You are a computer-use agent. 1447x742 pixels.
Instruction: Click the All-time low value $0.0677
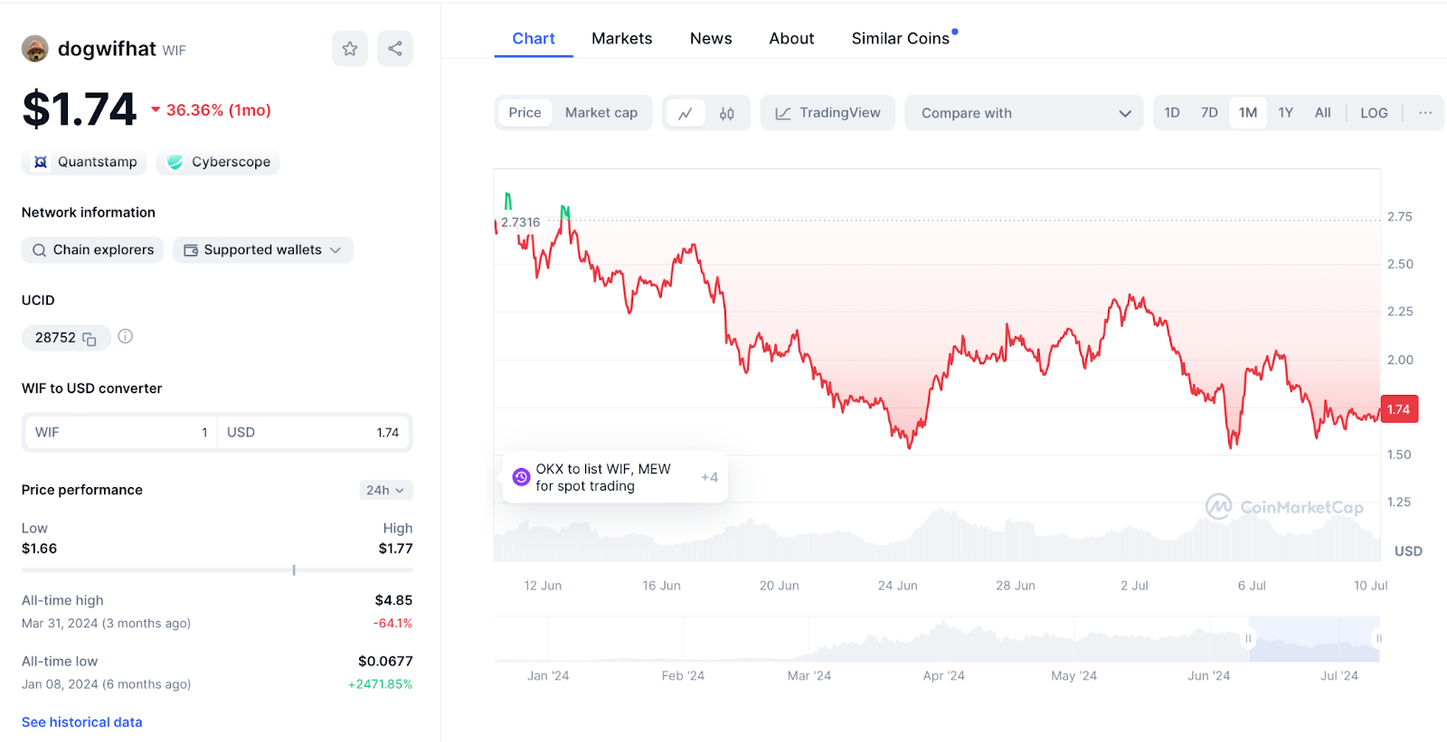385,662
